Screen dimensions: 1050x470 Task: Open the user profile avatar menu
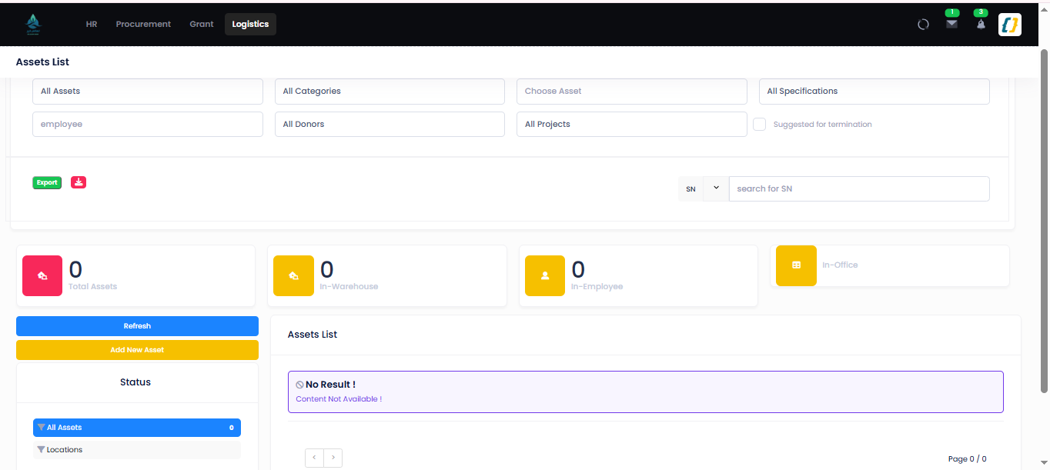1009,25
